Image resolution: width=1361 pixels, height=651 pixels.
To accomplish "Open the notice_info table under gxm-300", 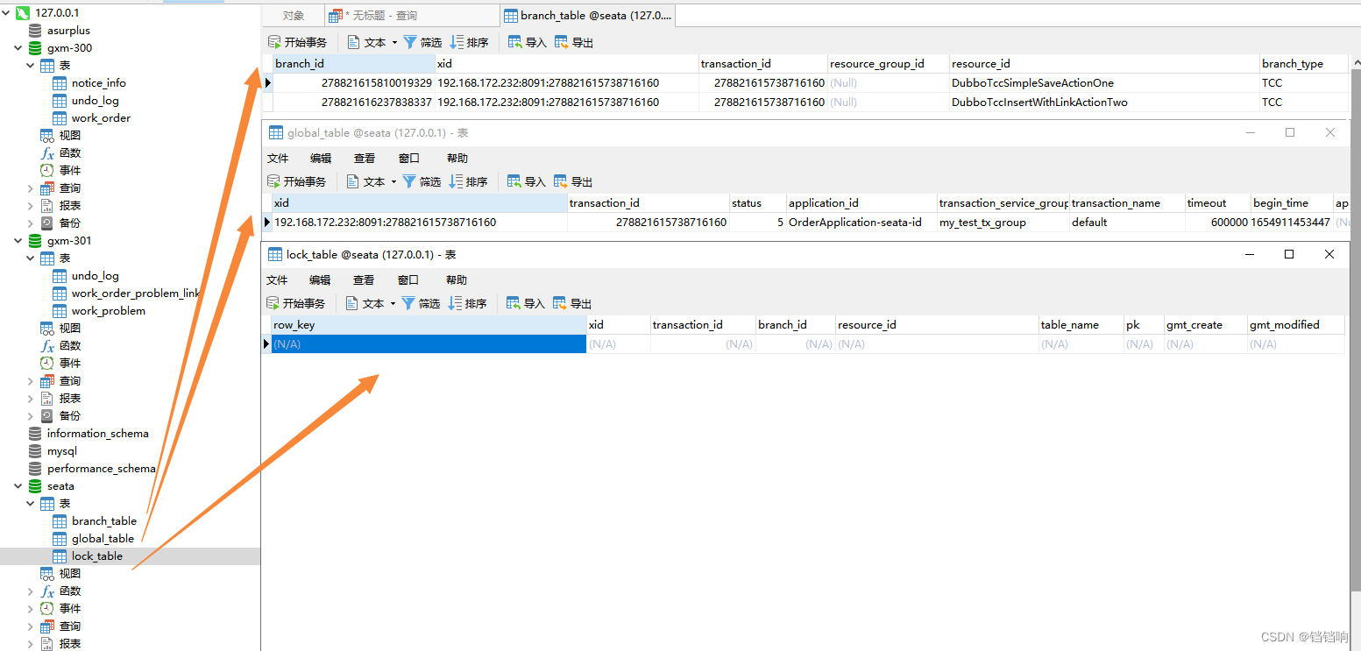I will click(98, 83).
